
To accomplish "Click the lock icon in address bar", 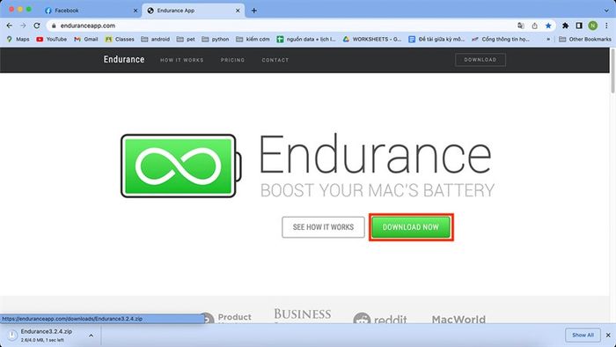I will [54, 26].
